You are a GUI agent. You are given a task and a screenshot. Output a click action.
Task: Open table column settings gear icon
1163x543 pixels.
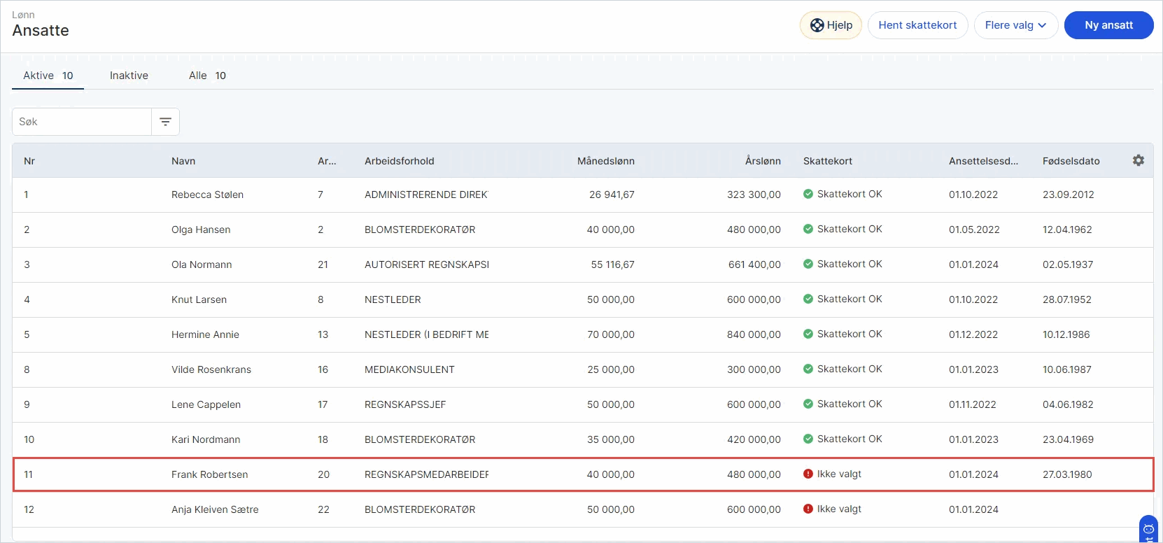(x=1139, y=160)
